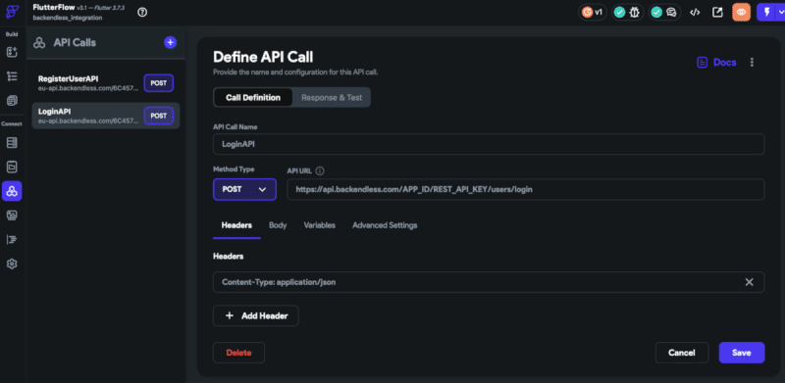Open the Pages sidebar icon

click(12, 101)
